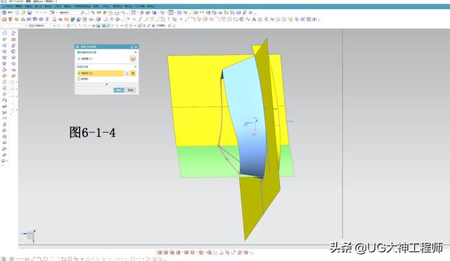
Task: Confirm with the blue OK button
Action: [119, 90]
